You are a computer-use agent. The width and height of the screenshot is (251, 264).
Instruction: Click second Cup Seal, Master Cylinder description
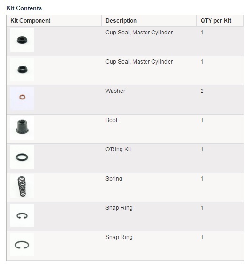139,62
